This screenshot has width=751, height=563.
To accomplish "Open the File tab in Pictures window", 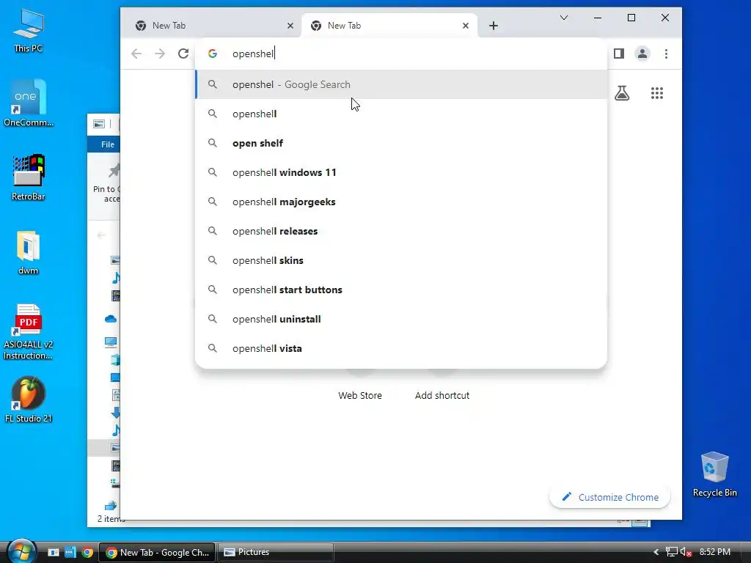I will 107,144.
